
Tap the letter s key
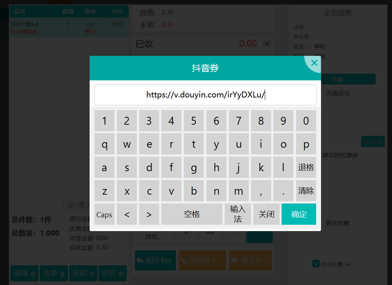coord(127,167)
